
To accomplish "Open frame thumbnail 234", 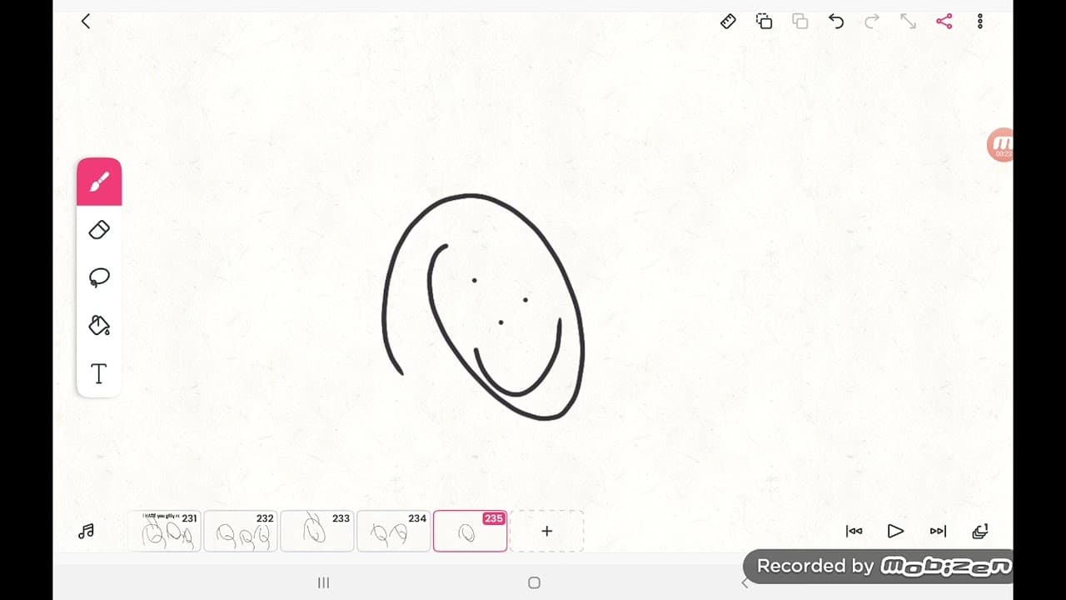I will tap(394, 531).
